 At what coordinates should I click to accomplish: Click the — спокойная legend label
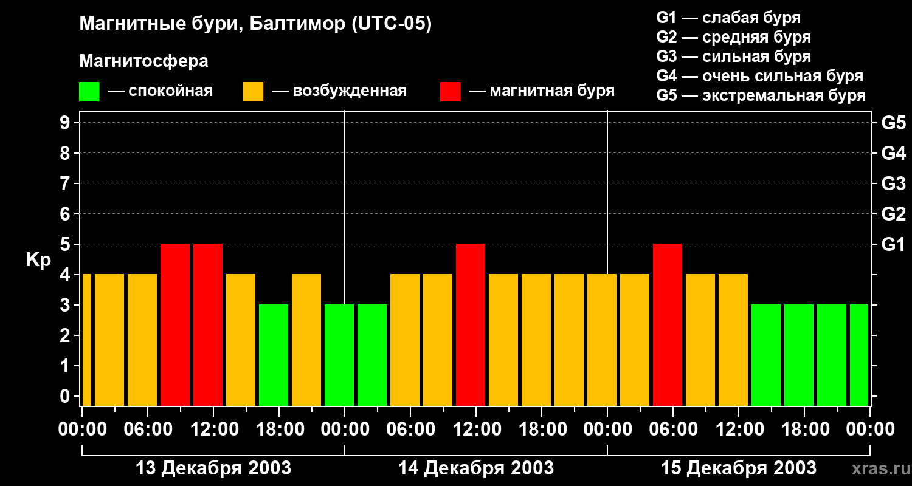click(x=161, y=91)
